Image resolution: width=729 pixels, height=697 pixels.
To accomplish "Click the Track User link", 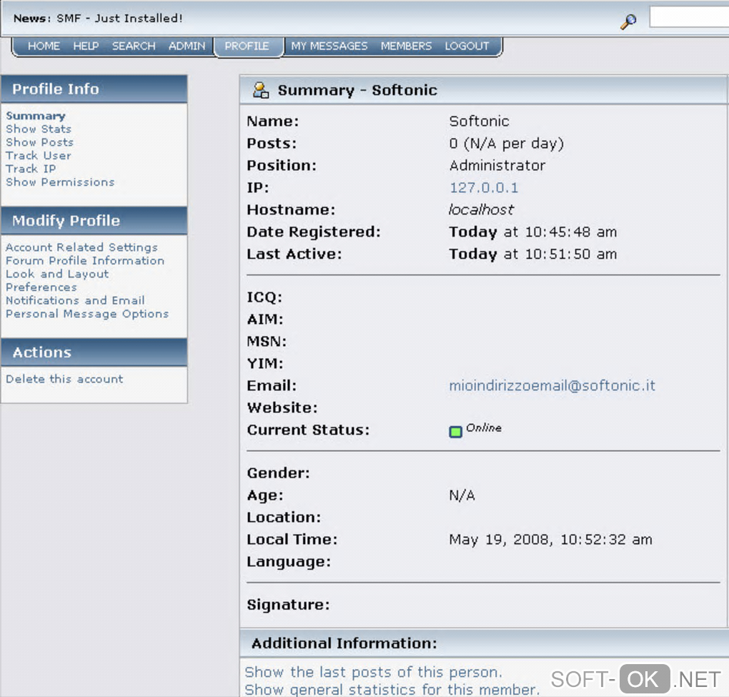I will click(x=39, y=155).
